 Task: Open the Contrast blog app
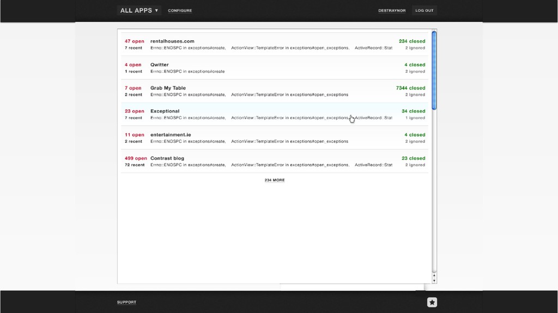167,158
